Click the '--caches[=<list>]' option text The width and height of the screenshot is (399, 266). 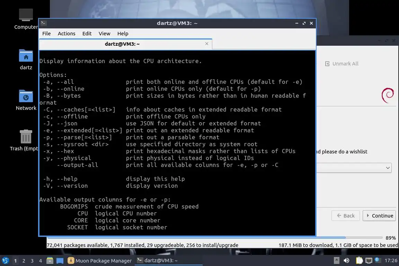pos(86,109)
